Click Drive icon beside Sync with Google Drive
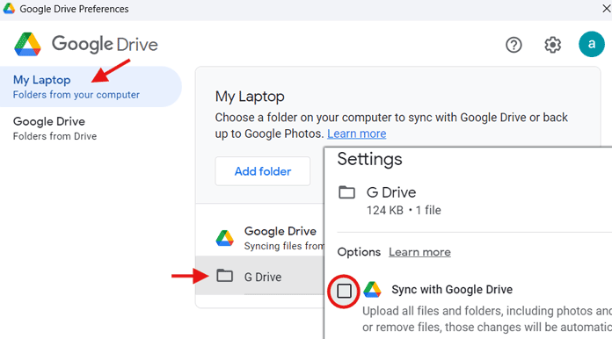The width and height of the screenshot is (612, 339). [372, 290]
